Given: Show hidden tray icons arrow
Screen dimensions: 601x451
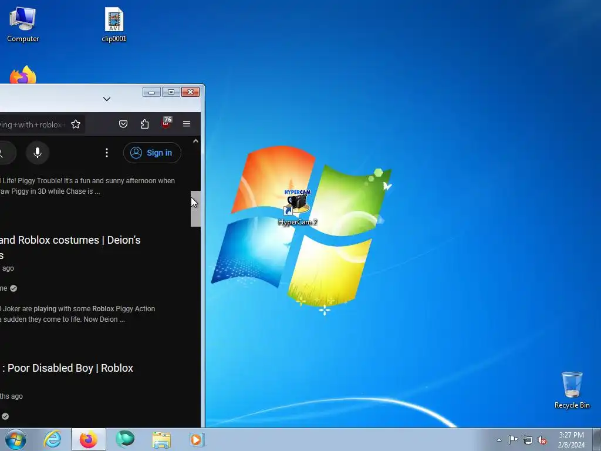Looking at the screenshot, I should (x=499, y=440).
